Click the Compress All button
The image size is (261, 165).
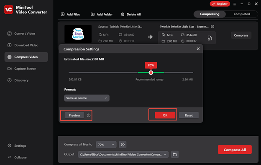click(x=235, y=150)
